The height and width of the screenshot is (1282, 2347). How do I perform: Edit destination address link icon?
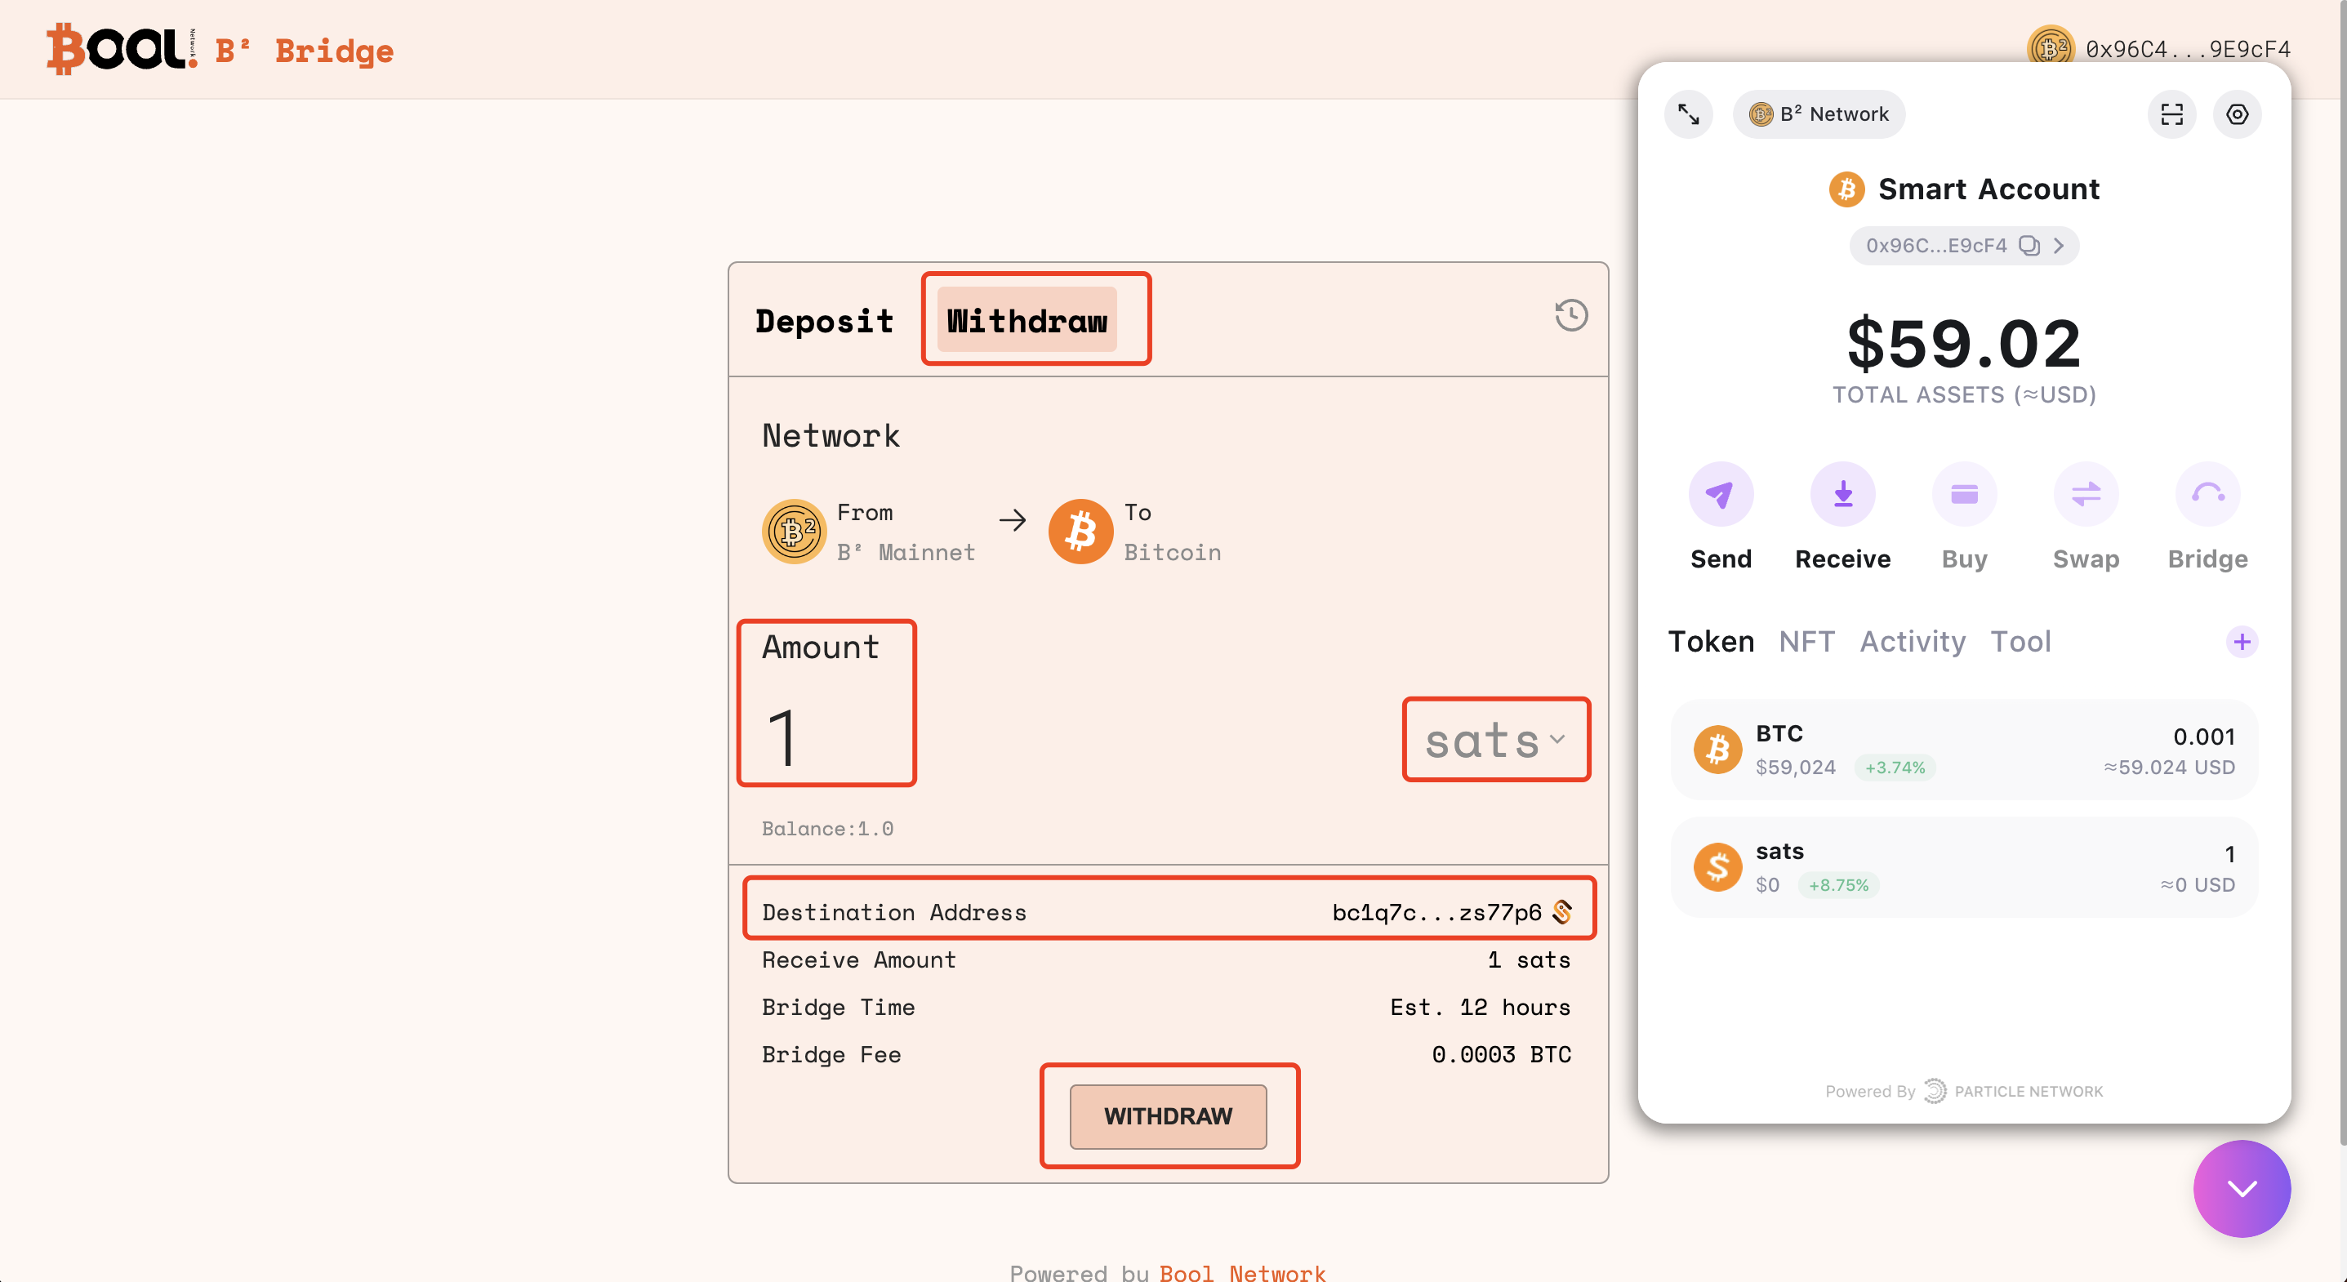tap(1562, 911)
